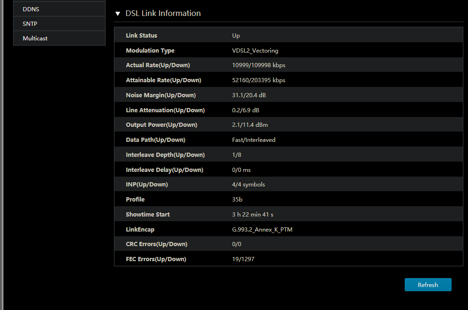Select the G.993.2_Annex_K_PTM value
The width and height of the screenshot is (468, 310).
tap(262, 230)
